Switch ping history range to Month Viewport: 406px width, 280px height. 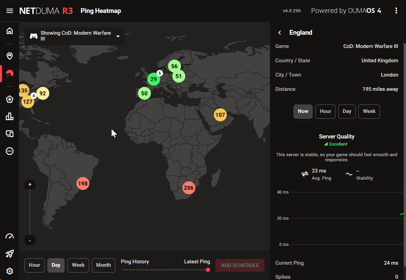[103, 265]
